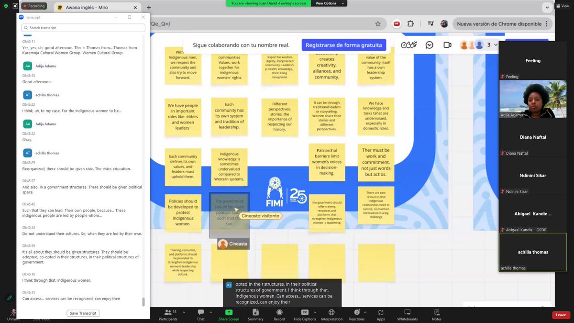Screen dimensions: 574x323
Task: Open Interpretation globe icon
Action: point(331,312)
